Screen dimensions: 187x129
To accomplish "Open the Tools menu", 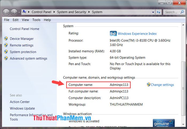I will click(36, 20).
